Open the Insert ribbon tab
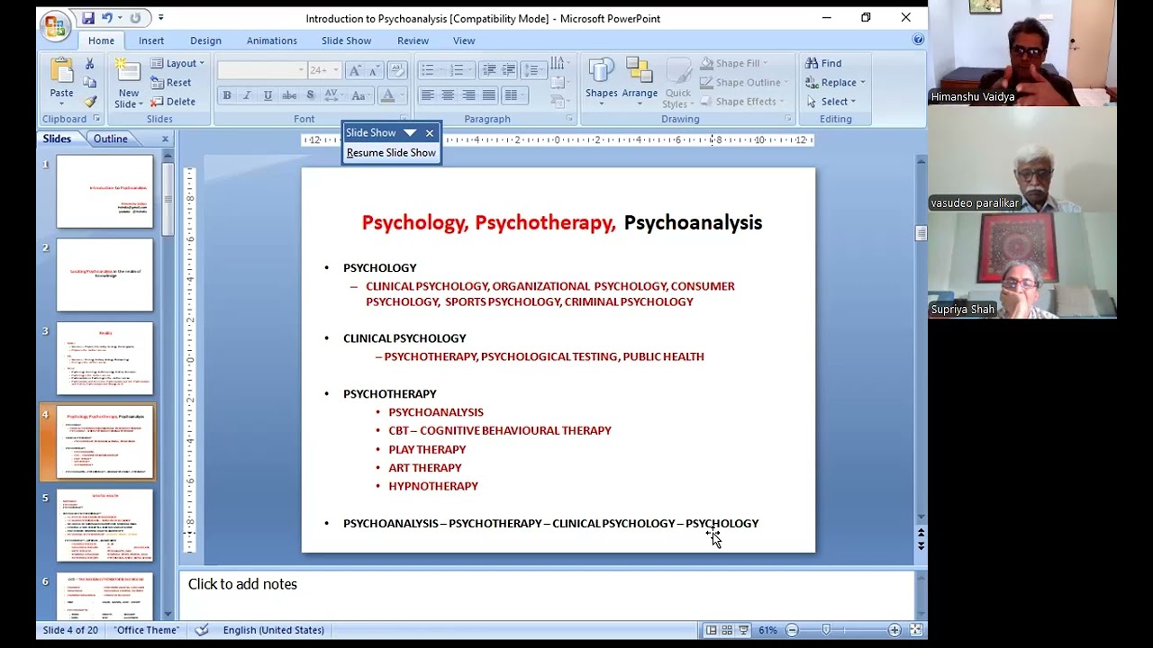This screenshot has width=1153, height=648. [x=151, y=40]
